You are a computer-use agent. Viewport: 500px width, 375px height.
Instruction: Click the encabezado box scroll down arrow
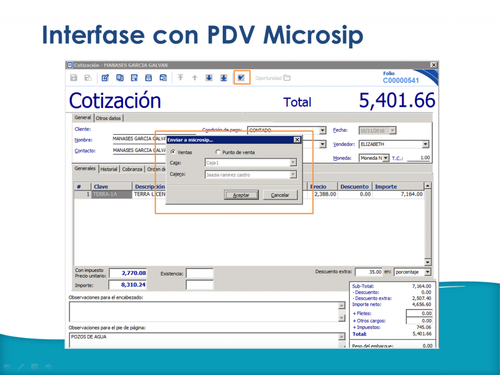(341, 318)
